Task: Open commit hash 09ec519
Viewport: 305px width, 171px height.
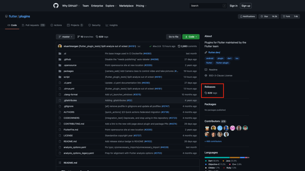Action: (157, 46)
